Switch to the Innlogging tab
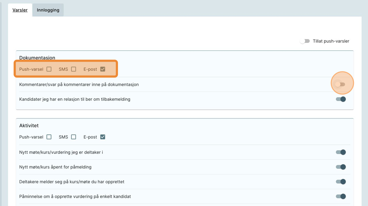 48,10
